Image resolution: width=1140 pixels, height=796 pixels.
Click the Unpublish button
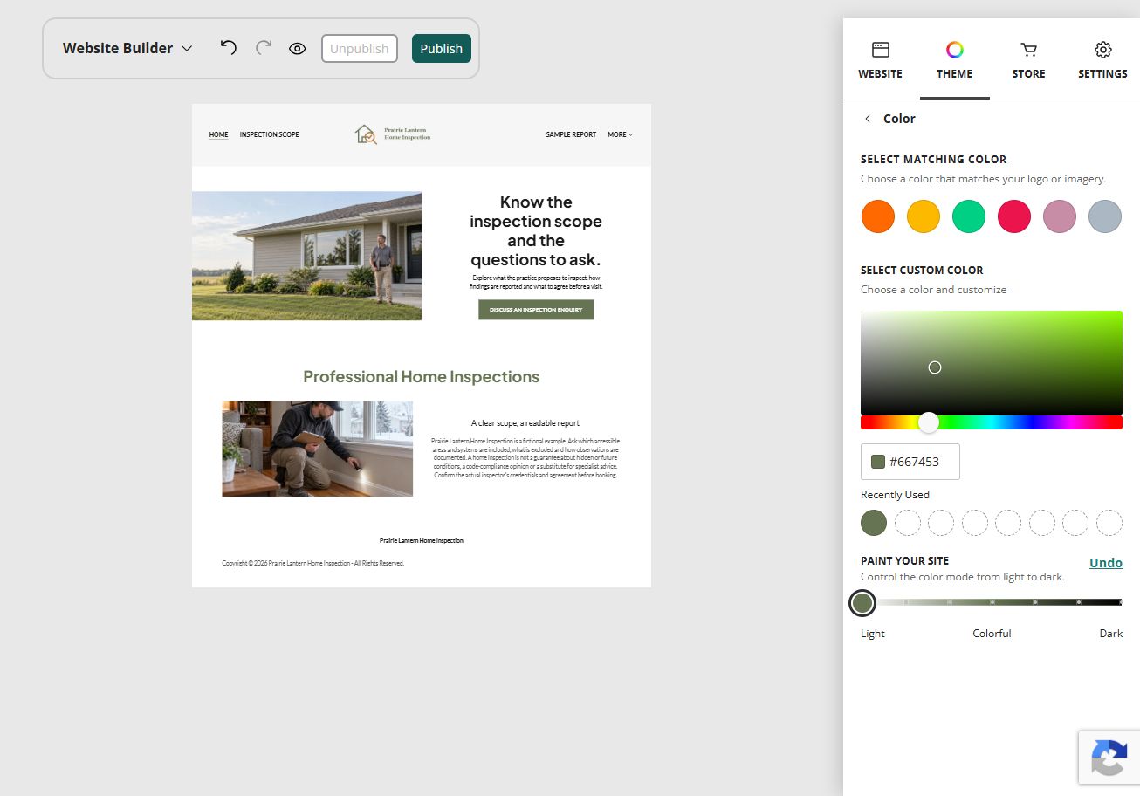pyautogui.click(x=360, y=49)
